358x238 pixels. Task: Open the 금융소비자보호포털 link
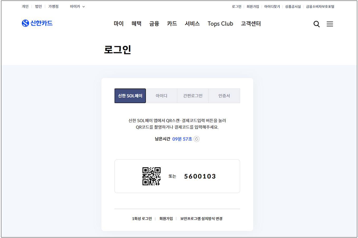point(320,7)
